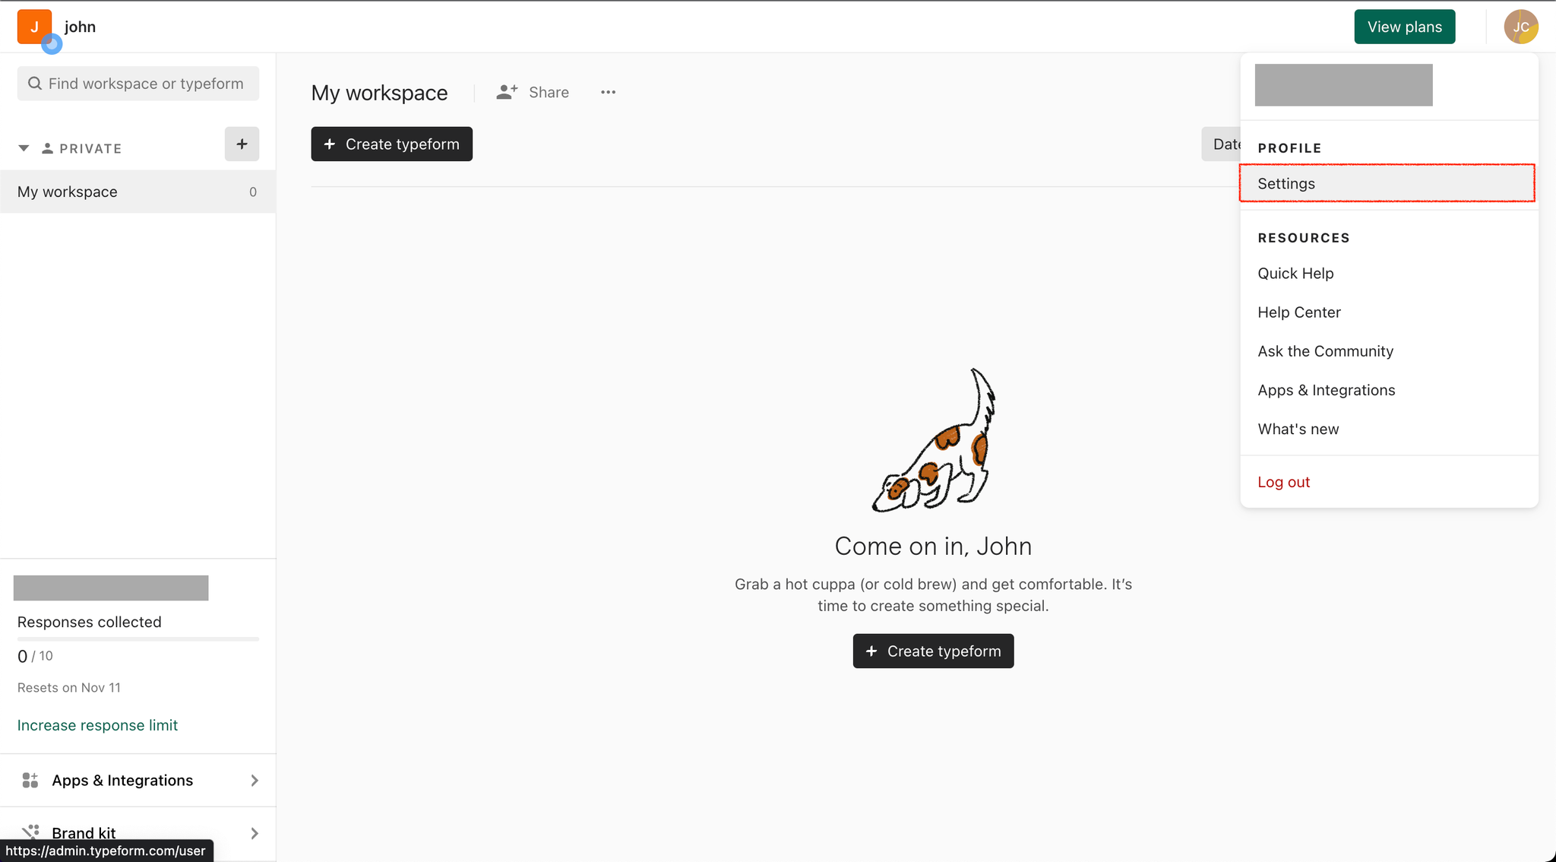This screenshot has width=1556, height=862.
Task: Click top Create typeform button
Action: [x=391, y=144]
